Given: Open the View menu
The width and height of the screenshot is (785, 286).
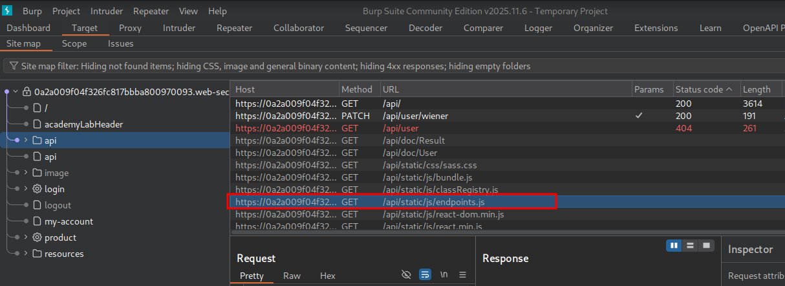Looking at the screenshot, I should 188,11.
